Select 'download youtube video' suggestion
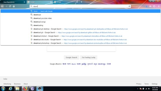The image size is (161, 91). click(x=80, y=18)
